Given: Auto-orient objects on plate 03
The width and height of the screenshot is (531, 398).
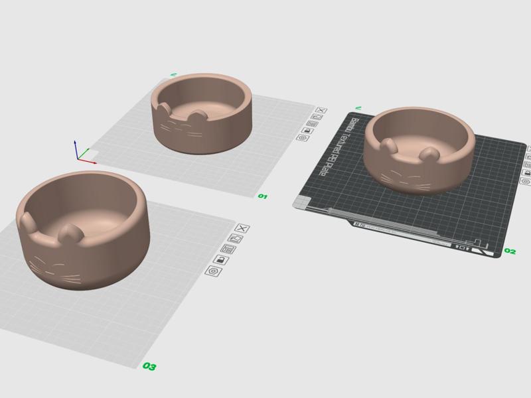Looking at the screenshot, I should click(236, 239).
